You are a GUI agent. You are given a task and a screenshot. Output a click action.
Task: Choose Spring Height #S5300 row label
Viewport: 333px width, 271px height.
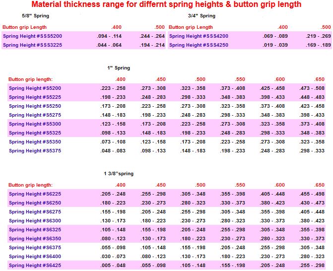coord(35,124)
